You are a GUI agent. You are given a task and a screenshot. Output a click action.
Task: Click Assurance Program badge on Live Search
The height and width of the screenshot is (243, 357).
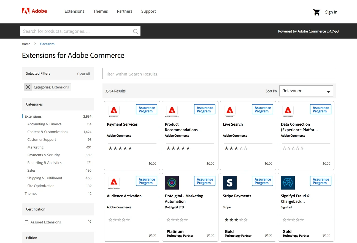pos(263,109)
